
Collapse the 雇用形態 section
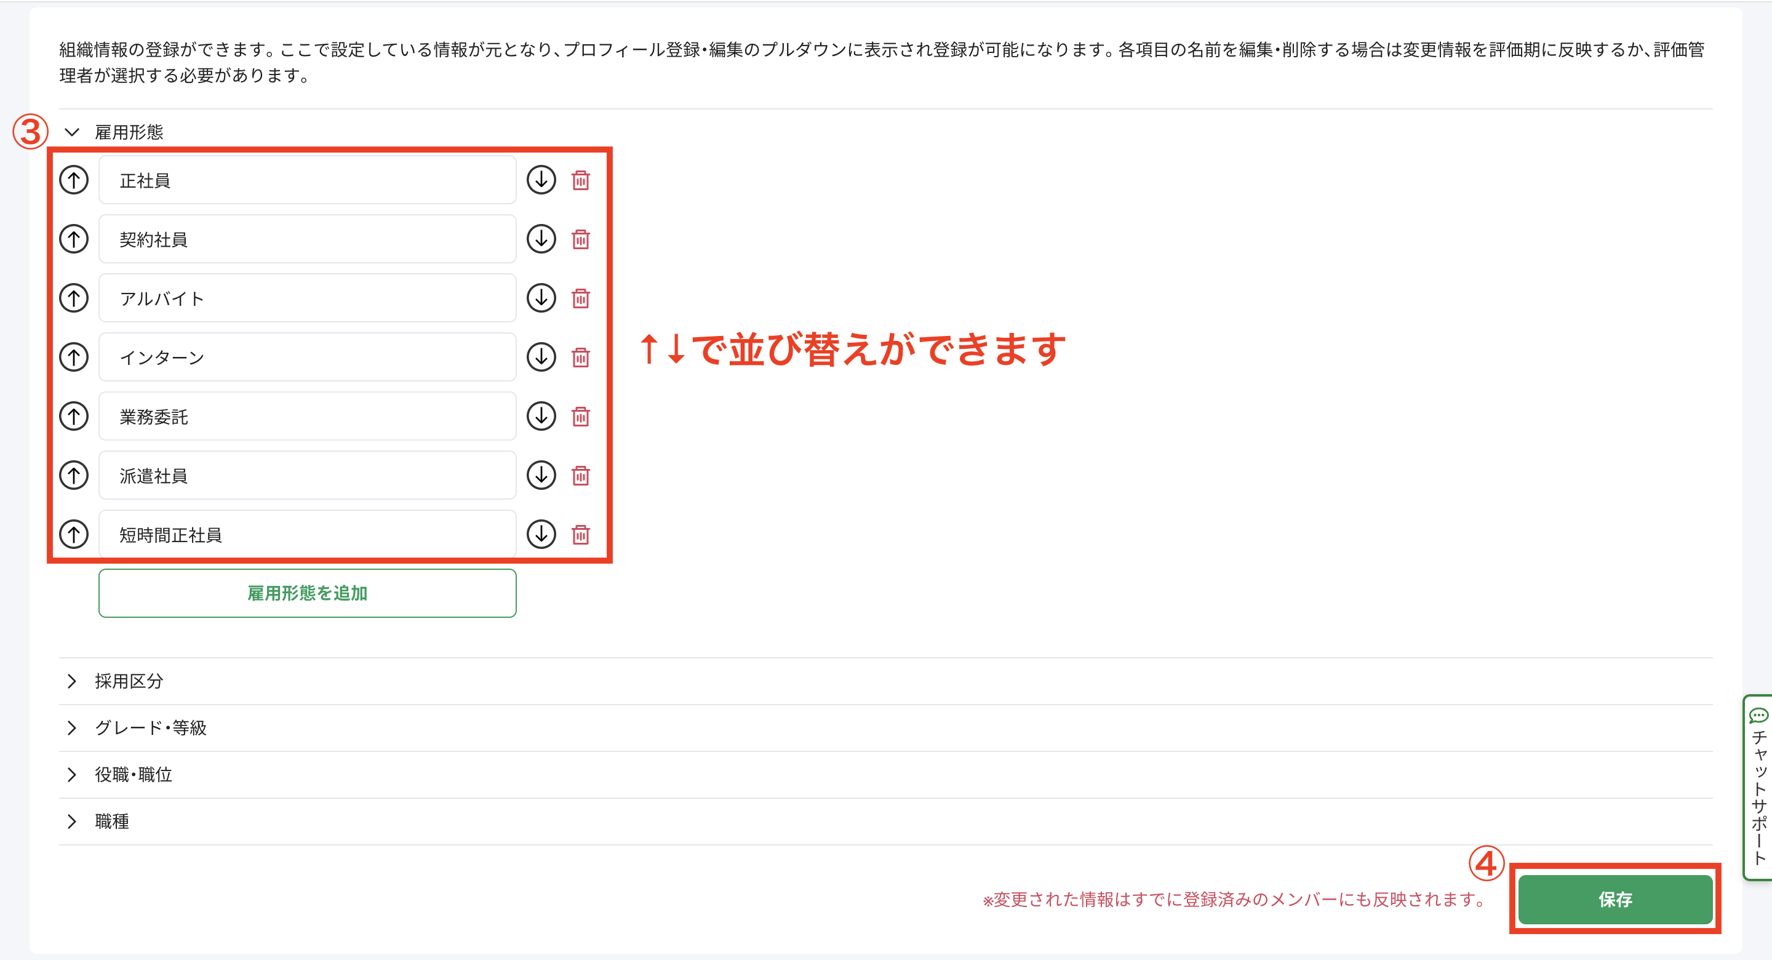point(72,132)
